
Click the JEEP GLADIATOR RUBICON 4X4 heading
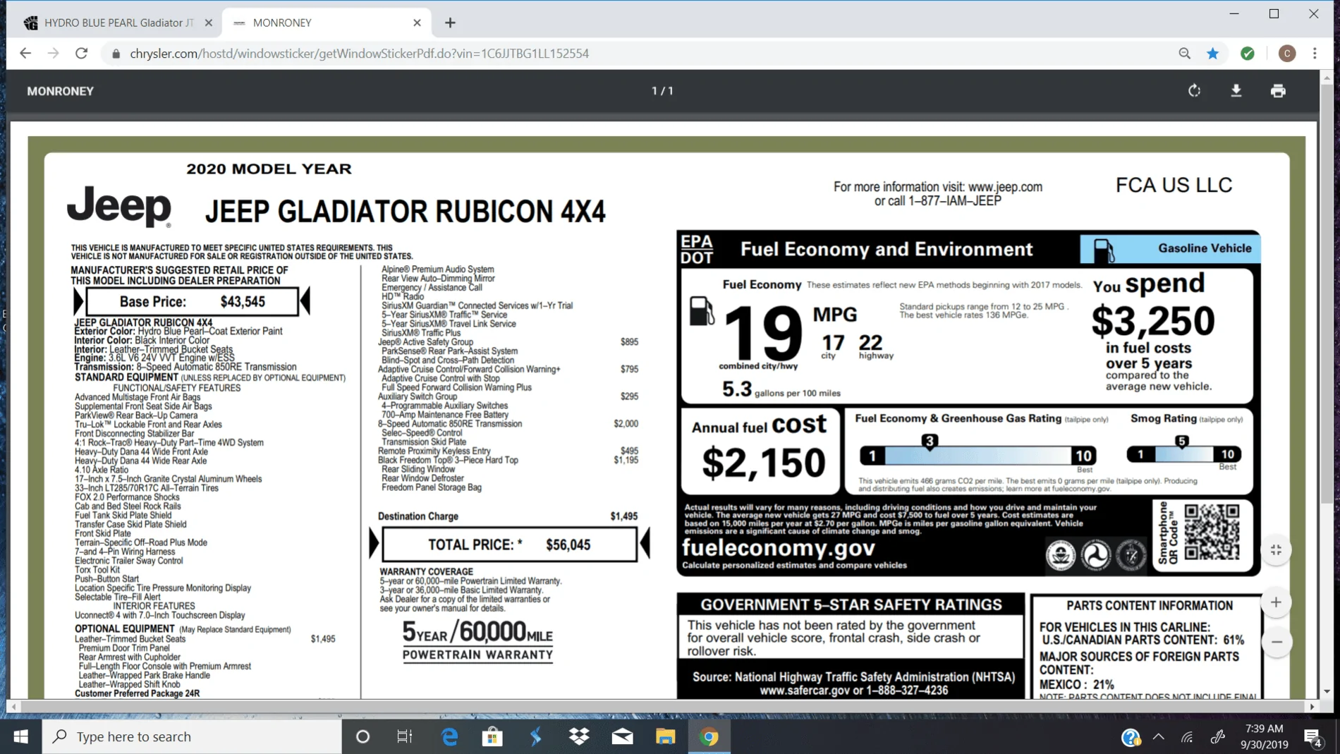click(406, 212)
